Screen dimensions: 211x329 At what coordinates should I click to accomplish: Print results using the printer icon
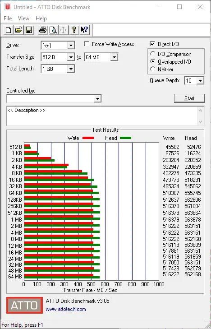(x=43, y=30)
